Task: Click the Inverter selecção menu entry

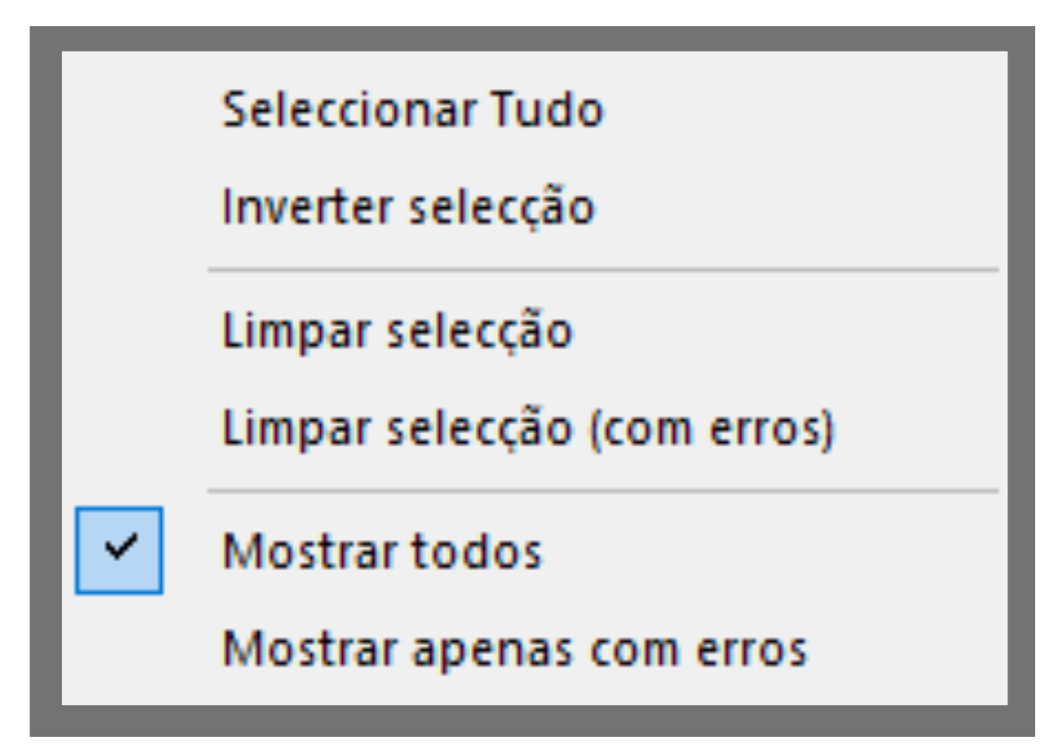Action: click(408, 207)
